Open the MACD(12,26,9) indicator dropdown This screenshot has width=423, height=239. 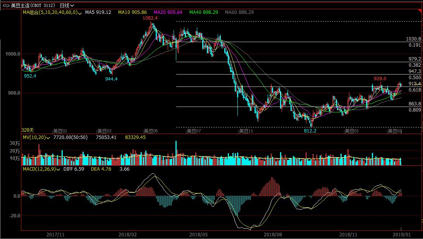(x=59, y=169)
